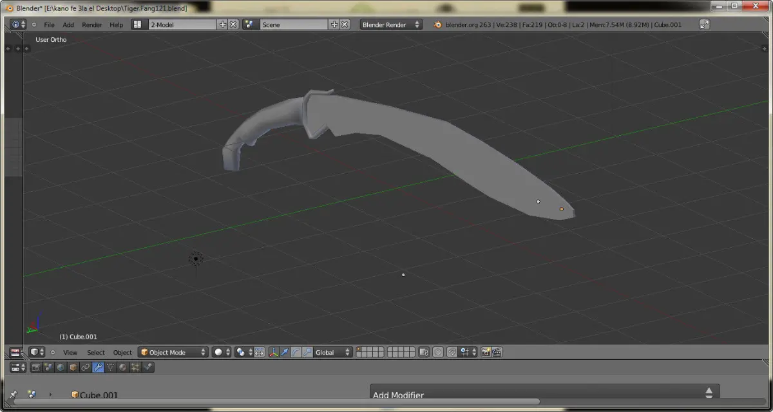Open the Material properties tab
The height and width of the screenshot is (412, 773).
pos(122,367)
